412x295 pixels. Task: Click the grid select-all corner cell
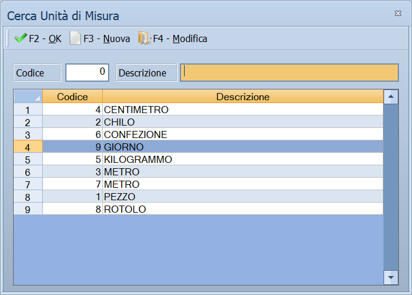(28, 97)
